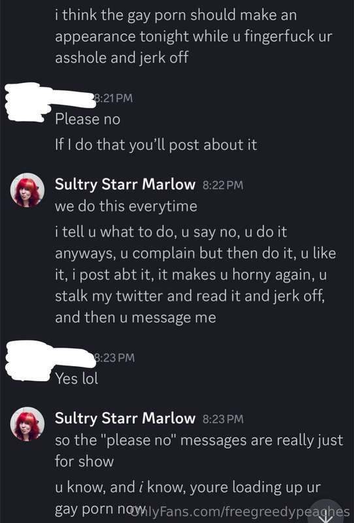Open the red-haired avatar beside the 8:22 PM message

point(27,190)
